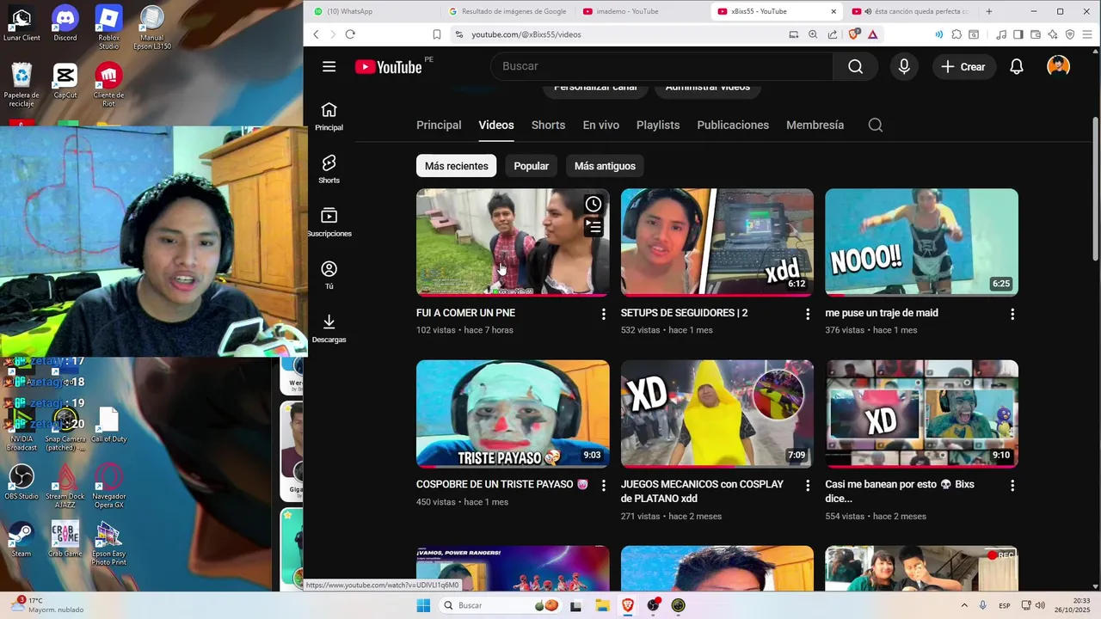Select the Más antiguos filter chip
This screenshot has height=619, width=1101.
605,166
